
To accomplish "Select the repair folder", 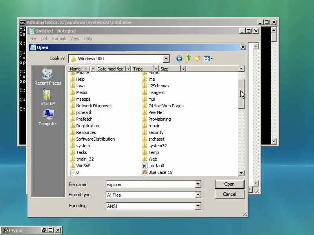I will click(x=151, y=126).
